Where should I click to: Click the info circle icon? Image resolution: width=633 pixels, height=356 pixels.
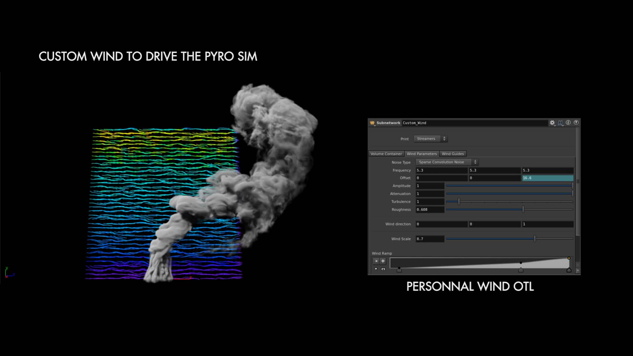(568, 123)
